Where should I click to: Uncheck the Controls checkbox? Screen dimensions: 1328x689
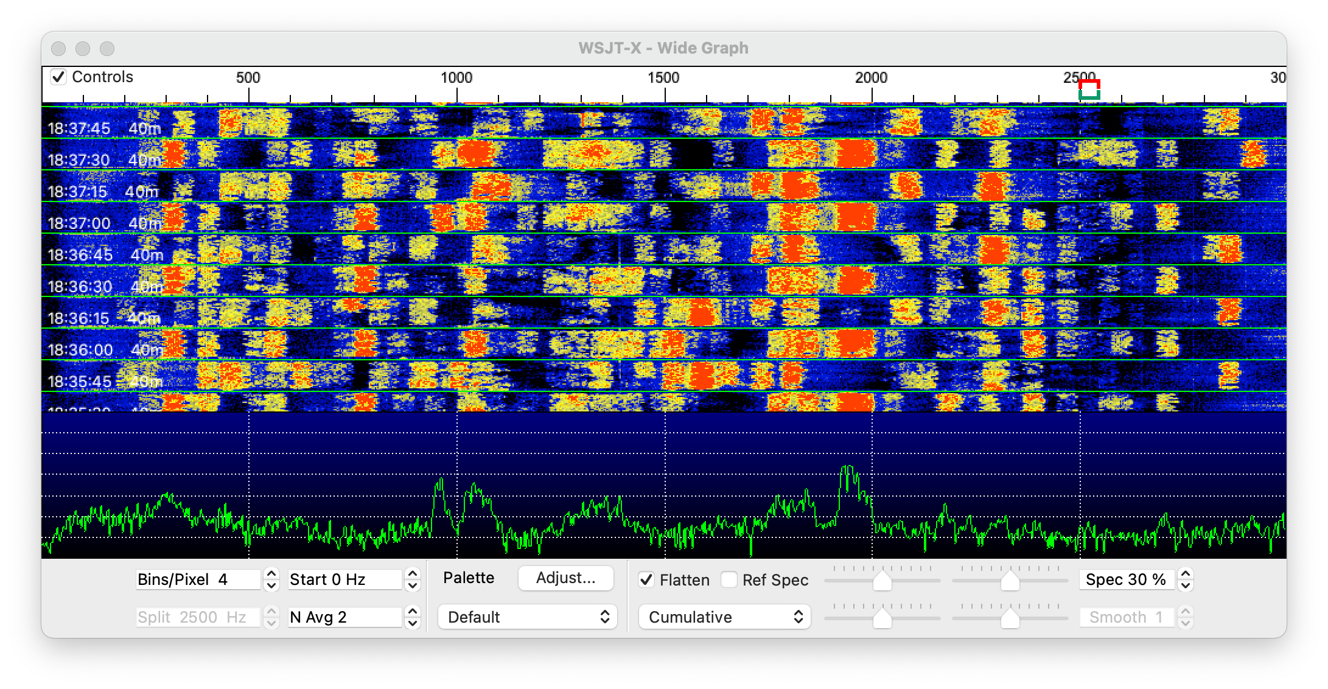(58, 77)
